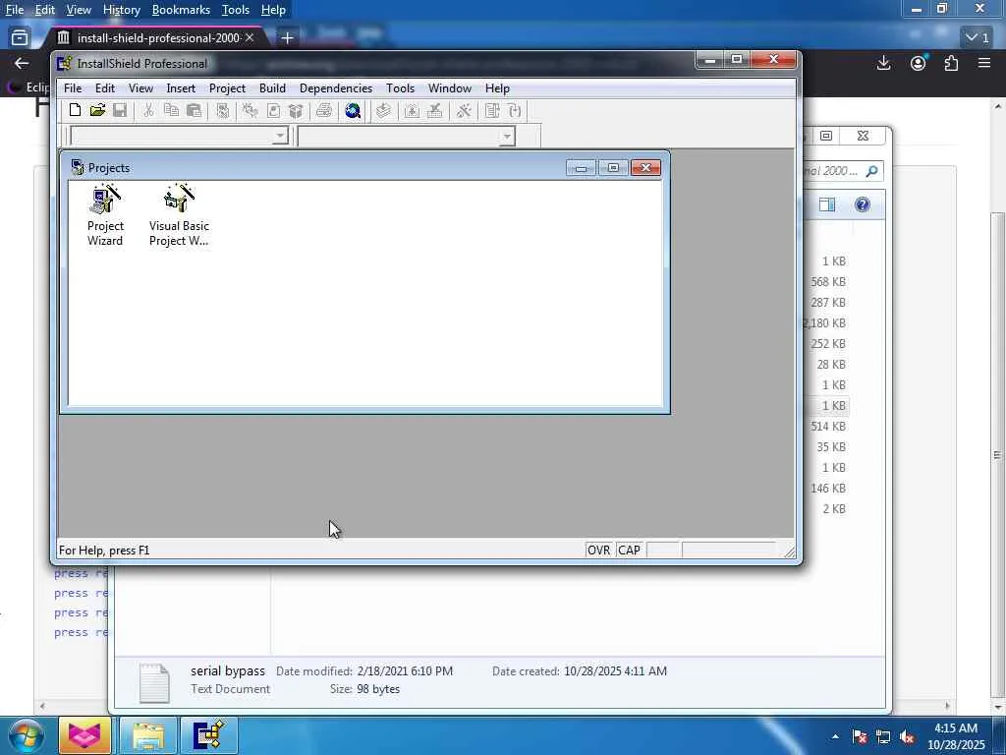Click the toolbar icon with checkmark over keyboard
Screen dimensions: 1006x755
pyautogui.click(x=435, y=110)
